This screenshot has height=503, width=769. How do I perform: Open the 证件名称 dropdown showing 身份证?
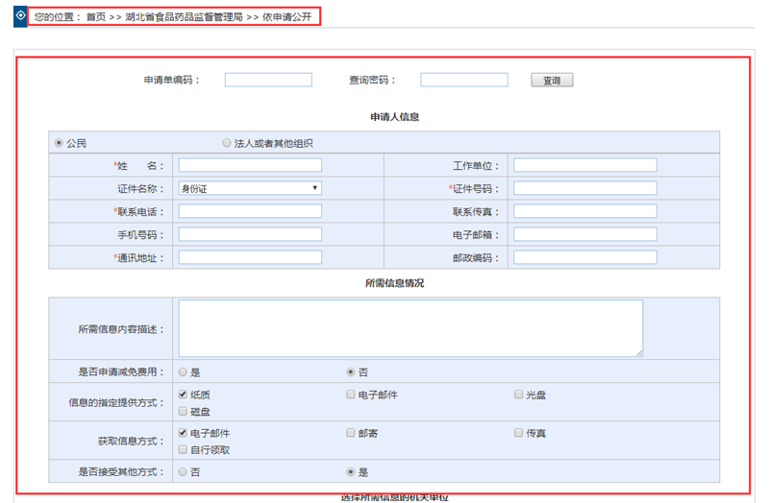pos(249,188)
